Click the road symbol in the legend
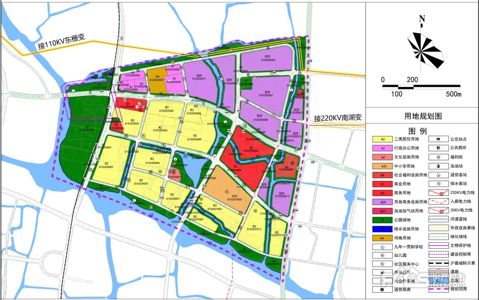This screenshot has width=479, height=300. [x=438, y=272]
